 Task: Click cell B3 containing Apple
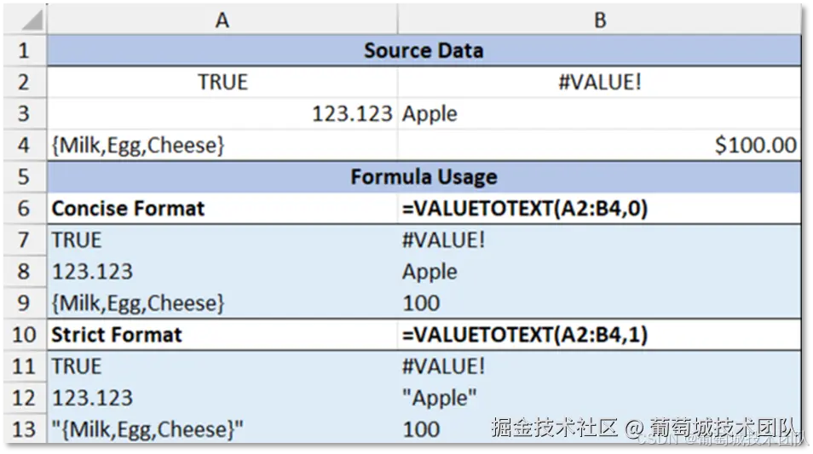(x=599, y=113)
